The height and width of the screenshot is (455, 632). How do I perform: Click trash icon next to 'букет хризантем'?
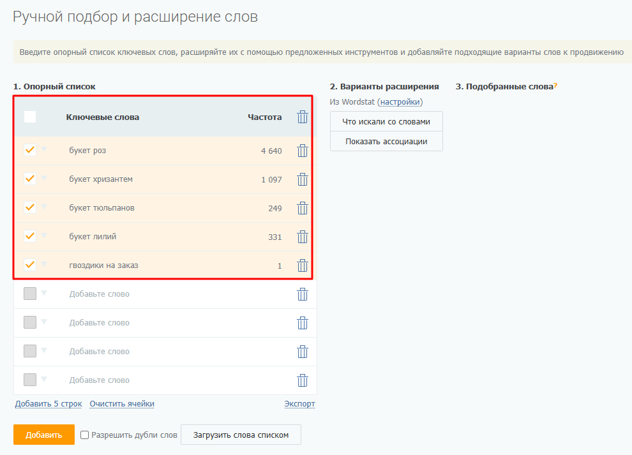coord(303,179)
